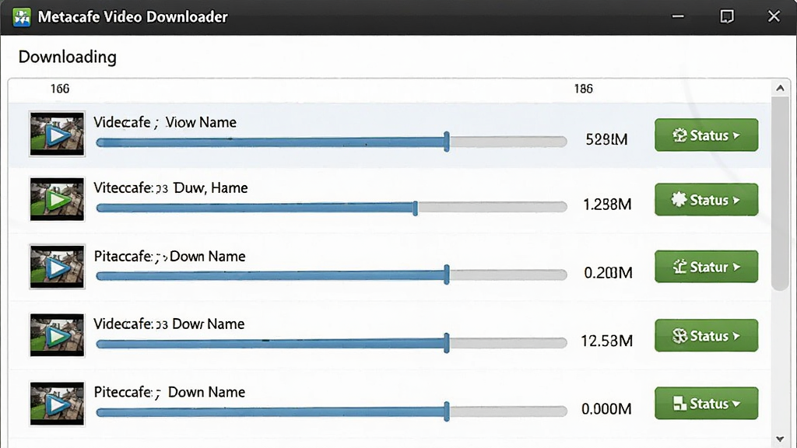Click the "166" column header

60,89
